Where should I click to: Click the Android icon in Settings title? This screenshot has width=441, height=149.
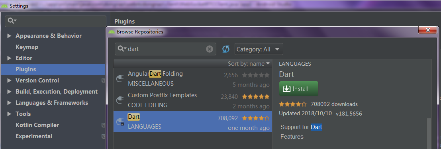[x=4, y=6]
